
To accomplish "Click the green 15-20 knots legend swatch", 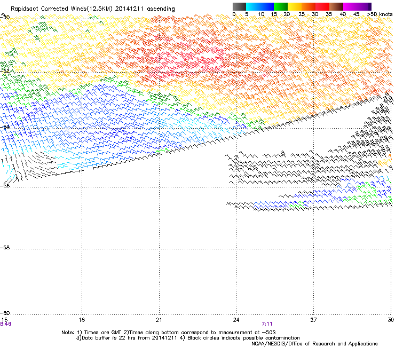I will [x=281, y=6].
